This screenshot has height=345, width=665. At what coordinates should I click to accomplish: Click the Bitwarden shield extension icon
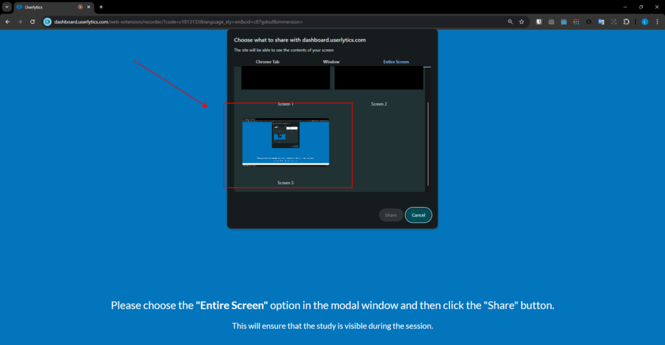(539, 21)
